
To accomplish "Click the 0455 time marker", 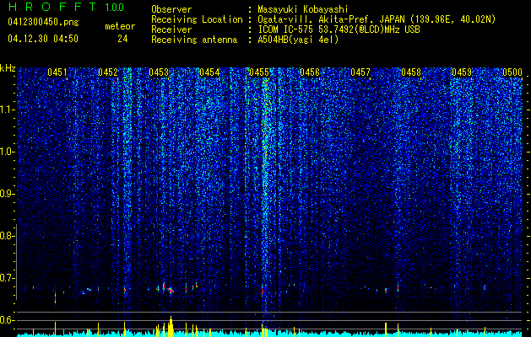I will 259,72.
